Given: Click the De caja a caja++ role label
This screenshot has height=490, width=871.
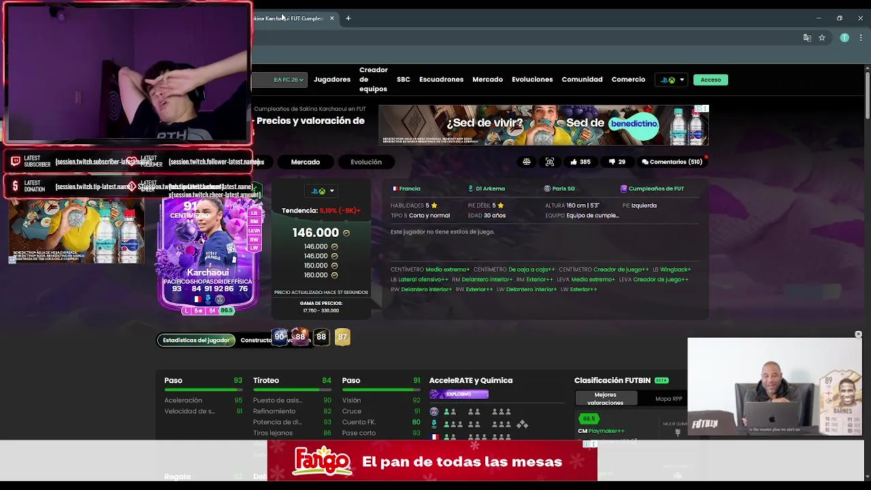Looking at the screenshot, I should click(x=531, y=269).
